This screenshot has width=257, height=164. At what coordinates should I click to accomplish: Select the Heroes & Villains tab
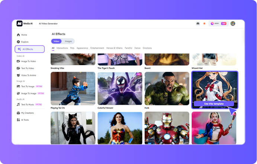click(115, 48)
